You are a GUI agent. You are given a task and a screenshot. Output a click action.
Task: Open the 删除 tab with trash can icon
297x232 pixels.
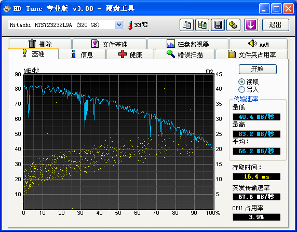tap(40, 44)
